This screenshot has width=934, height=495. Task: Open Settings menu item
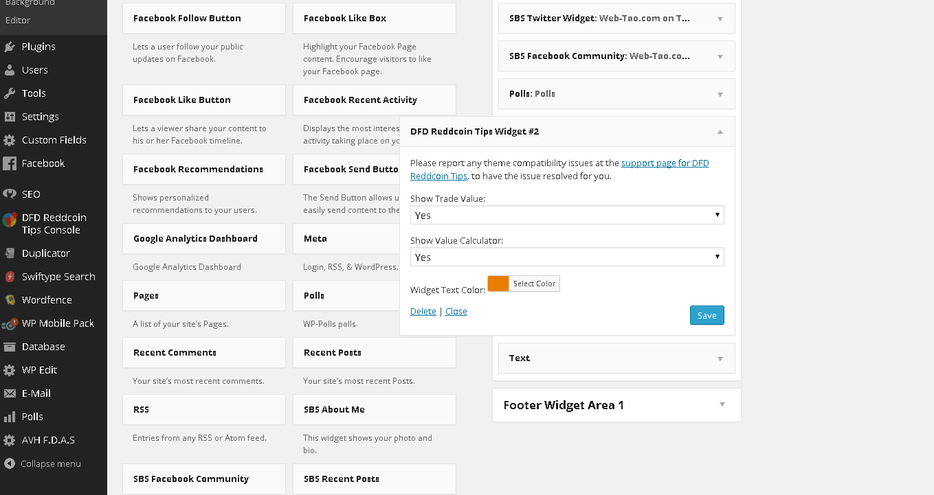pos(40,117)
